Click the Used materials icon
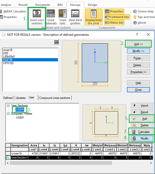The image size is (155, 174). coord(51,17)
